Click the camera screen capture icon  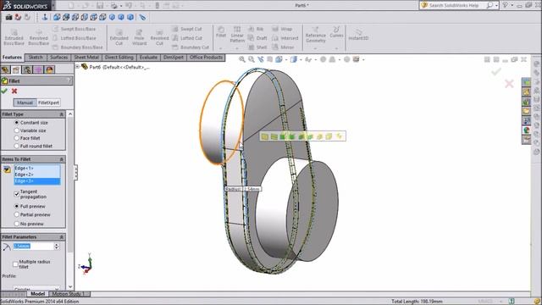pyautogui.click(x=8, y=17)
